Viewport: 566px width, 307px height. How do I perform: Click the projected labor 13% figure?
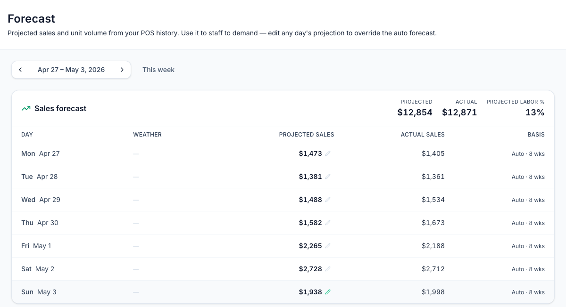pyautogui.click(x=535, y=113)
